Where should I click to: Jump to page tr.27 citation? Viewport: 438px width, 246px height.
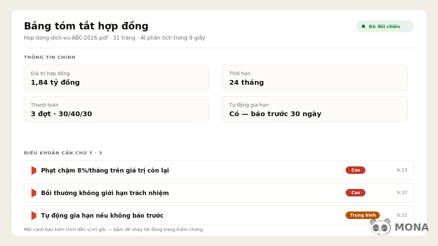402,193
